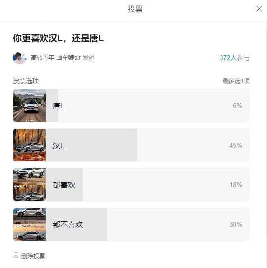Click the 372人参与 participants count

click(x=235, y=58)
